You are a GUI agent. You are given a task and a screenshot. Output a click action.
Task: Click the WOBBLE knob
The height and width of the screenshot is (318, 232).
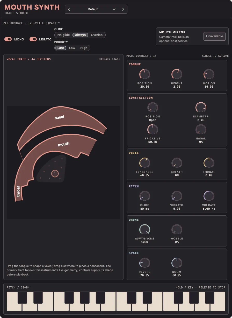177,229
